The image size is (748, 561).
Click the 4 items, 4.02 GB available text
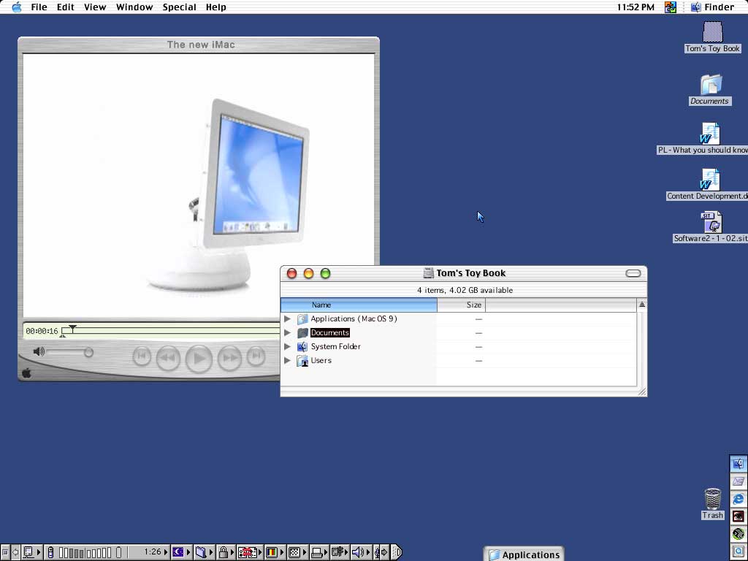[465, 290]
